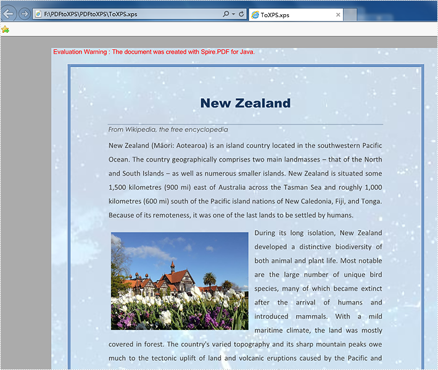The width and height of the screenshot is (438, 370).
Task: Click the line 'maritime climate, the land was mostly'
Action: 318,331
